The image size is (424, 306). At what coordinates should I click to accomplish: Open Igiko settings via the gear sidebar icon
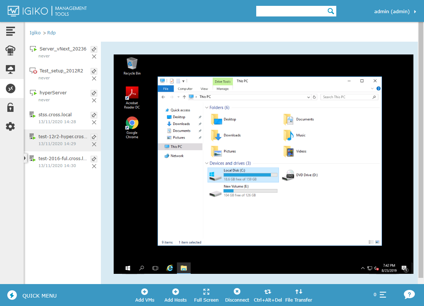pyautogui.click(x=10, y=126)
